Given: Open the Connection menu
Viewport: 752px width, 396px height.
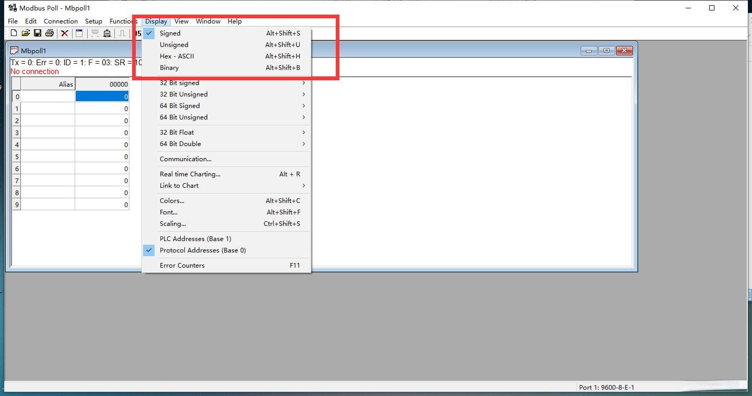Looking at the screenshot, I should coord(61,21).
